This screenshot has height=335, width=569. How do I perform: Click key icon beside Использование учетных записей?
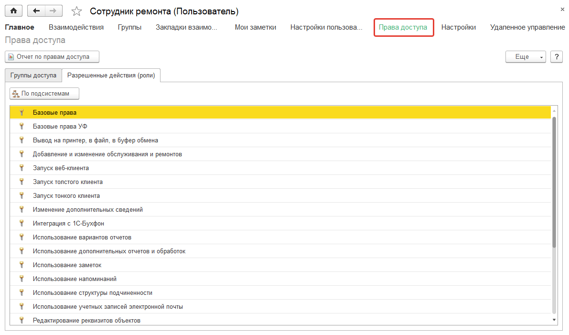coord(22,306)
